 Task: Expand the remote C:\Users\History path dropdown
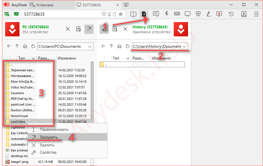185,46
